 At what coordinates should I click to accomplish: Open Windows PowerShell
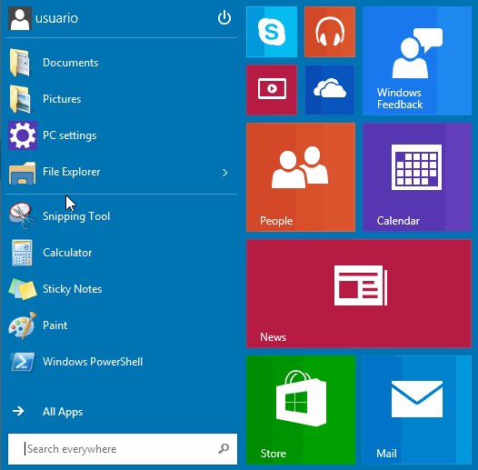coord(122,362)
